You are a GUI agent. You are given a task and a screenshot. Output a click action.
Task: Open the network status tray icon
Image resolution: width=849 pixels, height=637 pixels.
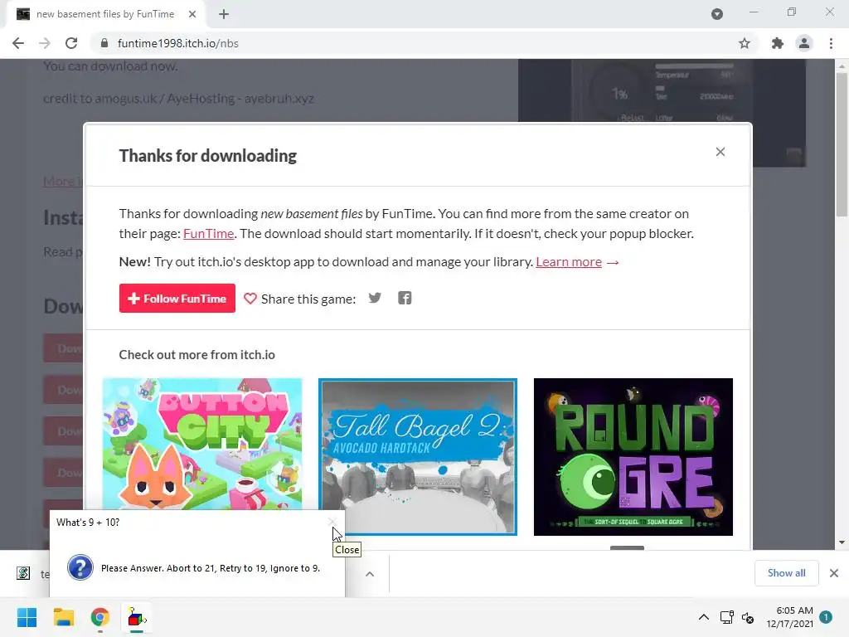[726, 617]
